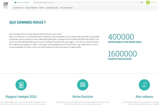159x106 pixels.
Task: Click the 400000 sociétaires figure
Action: click(x=121, y=37)
